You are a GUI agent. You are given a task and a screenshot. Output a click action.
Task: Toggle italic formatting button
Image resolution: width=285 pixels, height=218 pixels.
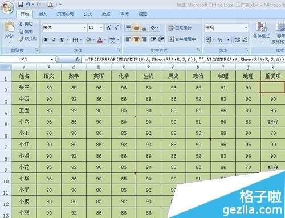pos(54,40)
